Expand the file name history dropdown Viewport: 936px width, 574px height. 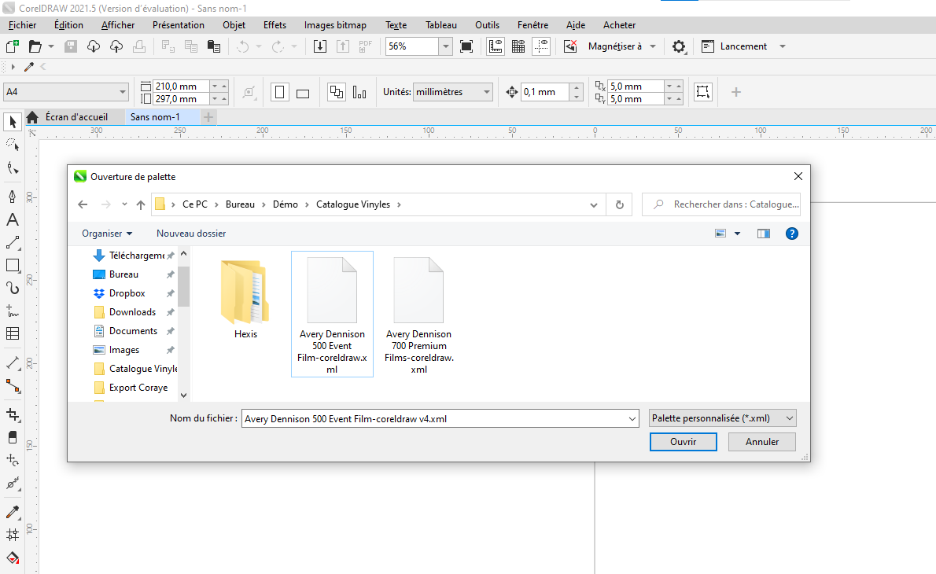tap(632, 418)
